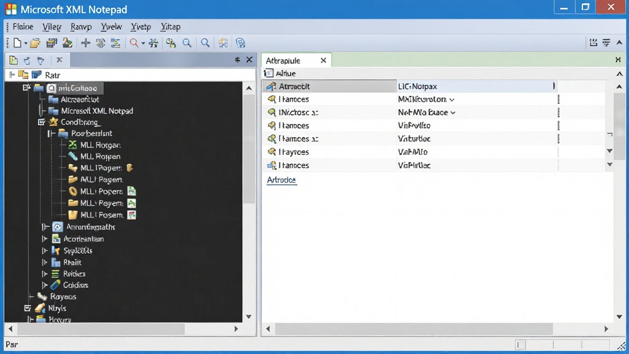Click the blue circular badge toolbar icon
The image size is (629, 354).
click(x=240, y=43)
